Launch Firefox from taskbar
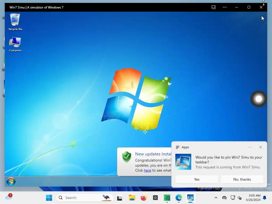The width and height of the screenshot is (272, 204). click(143, 198)
